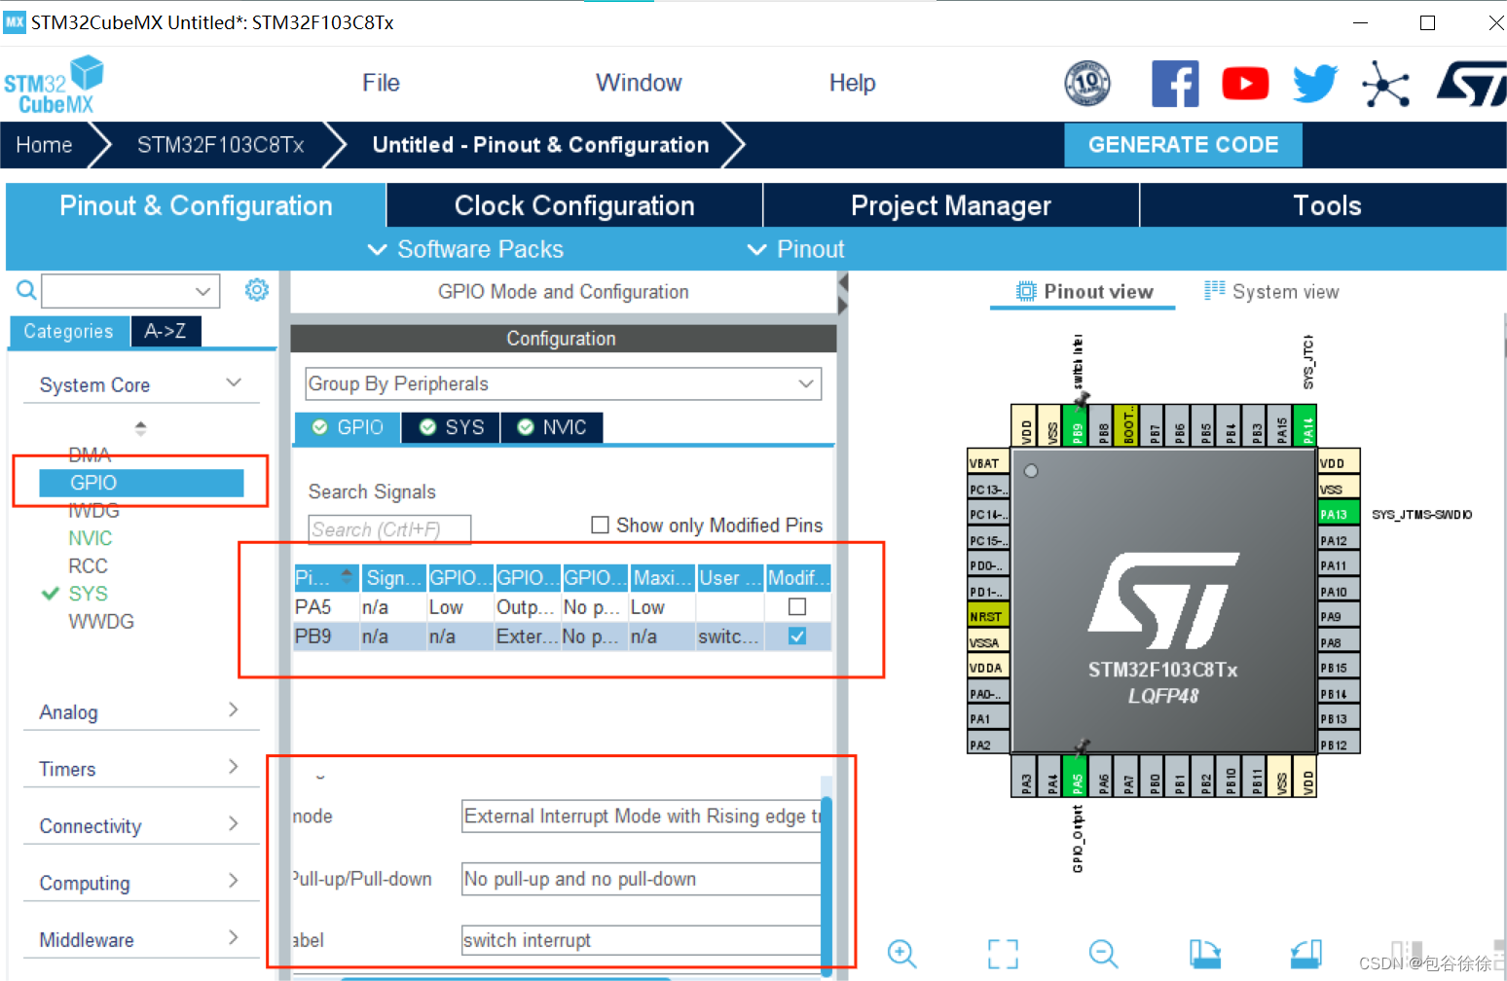1507x981 pixels.
Task: Switch to Project Manager tab
Action: pos(951,205)
